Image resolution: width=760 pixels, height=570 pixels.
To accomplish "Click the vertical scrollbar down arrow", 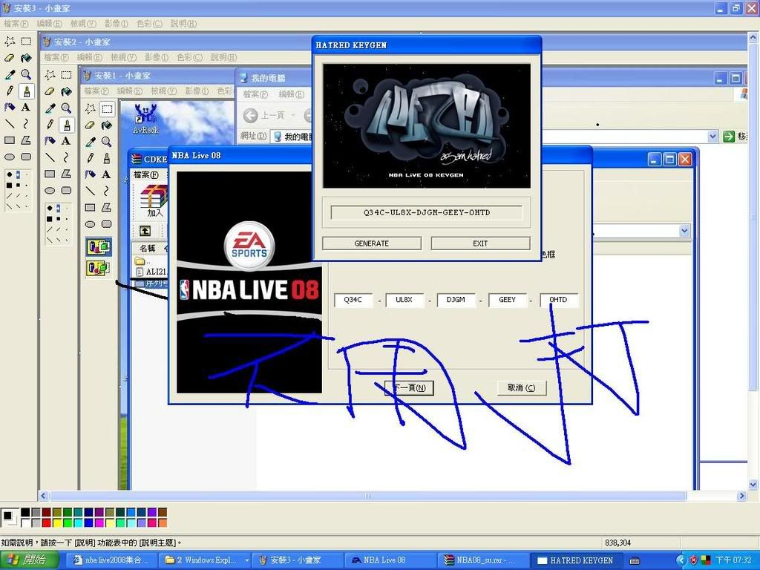I will (753, 484).
